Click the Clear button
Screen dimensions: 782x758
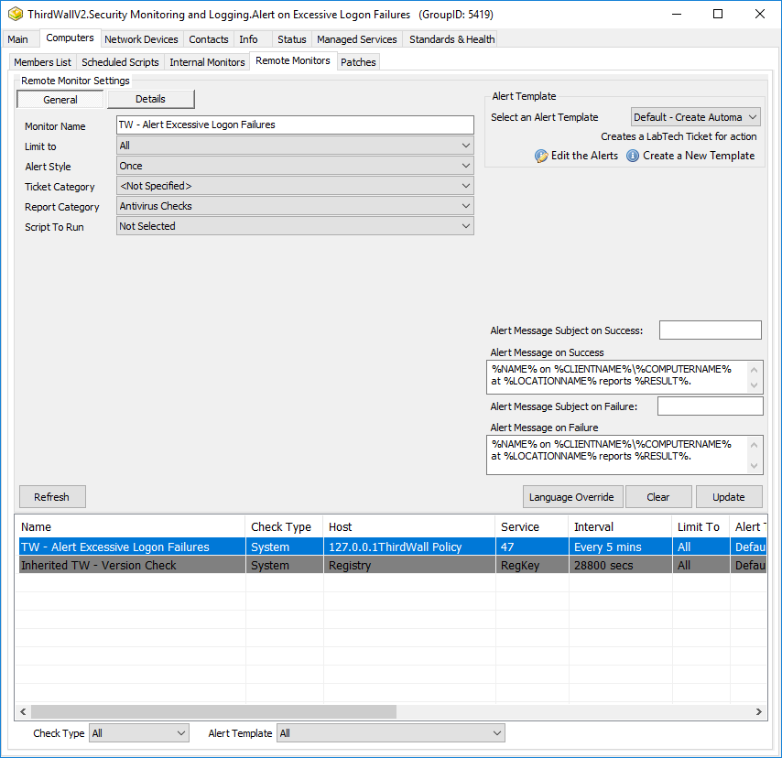658,497
